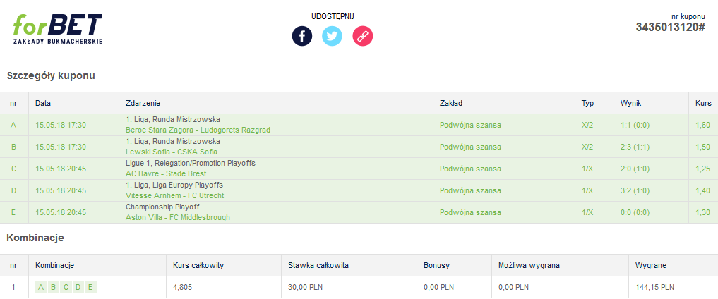Screen dimensions: 718x299
Task: Open Vitesse Arnhem - FC Utrecht event
Action: (174, 195)
